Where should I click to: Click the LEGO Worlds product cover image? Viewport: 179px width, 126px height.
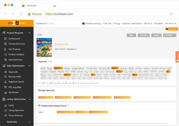[44, 47]
